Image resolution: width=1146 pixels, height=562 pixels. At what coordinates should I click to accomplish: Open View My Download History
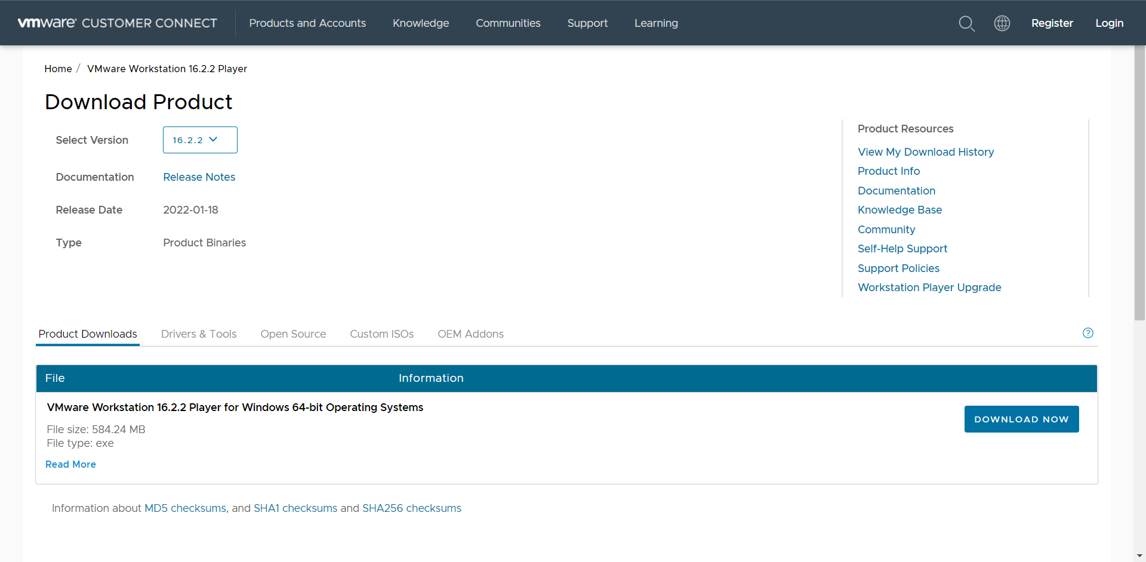[x=926, y=152]
